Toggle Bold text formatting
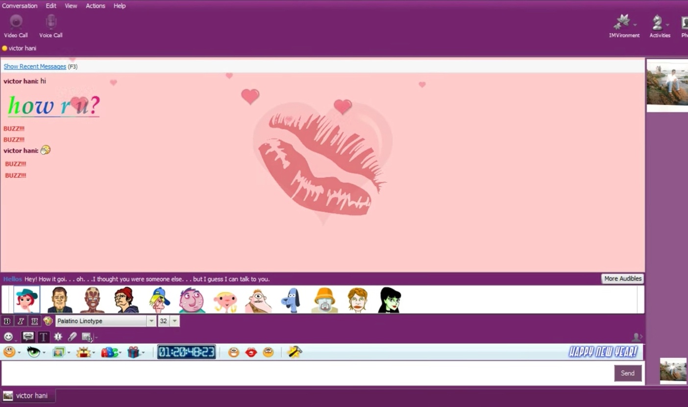The width and height of the screenshot is (688, 407). pyautogui.click(x=7, y=321)
